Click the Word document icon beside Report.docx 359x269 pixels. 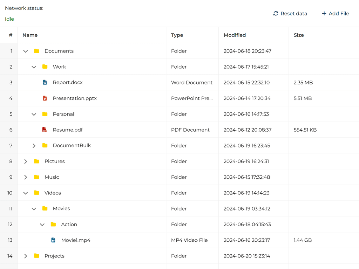point(45,82)
